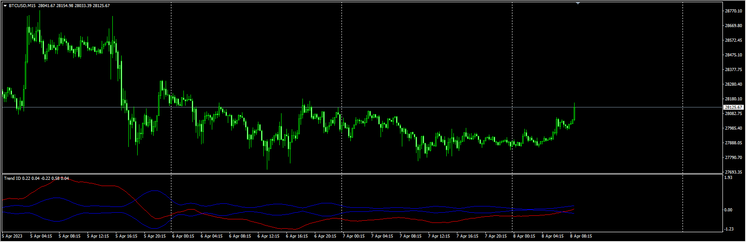
Task: Click time axis label 7 Apr 04:15
Action: (x=382, y=236)
